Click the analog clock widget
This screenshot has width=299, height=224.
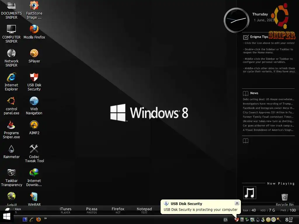pyautogui.click(x=237, y=20)
